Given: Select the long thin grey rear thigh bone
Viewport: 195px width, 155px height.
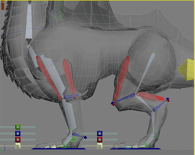Looking at the screenshot, I should point(146,73).
